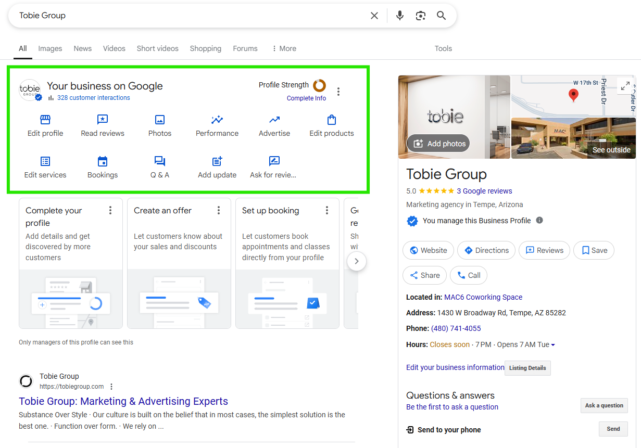
Task: Click the Profile Strength progress ring
Action: [319, 85]
